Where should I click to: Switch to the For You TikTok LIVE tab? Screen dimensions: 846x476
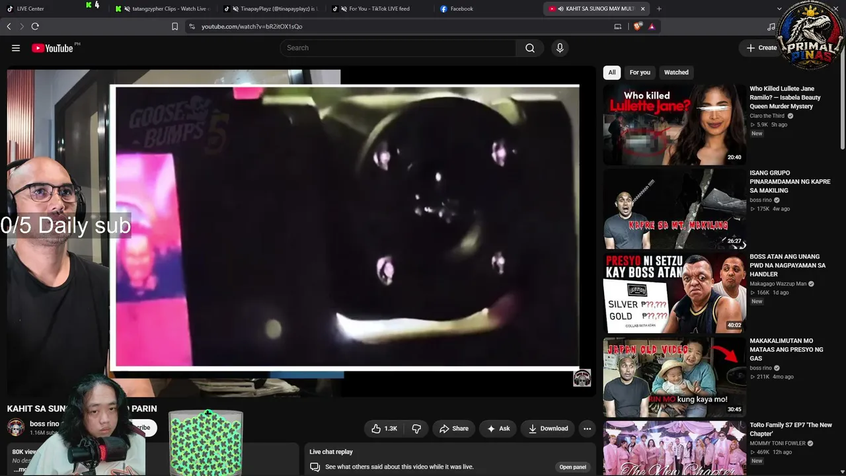(379, 9)
